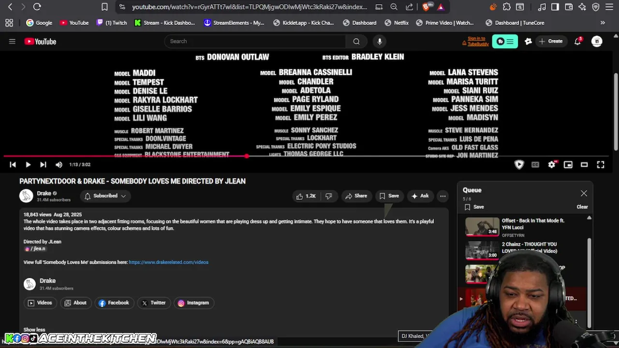This screenshot has width=619, height=348.
Task: Open Drake's Facebook link
Action: point(114,303)
